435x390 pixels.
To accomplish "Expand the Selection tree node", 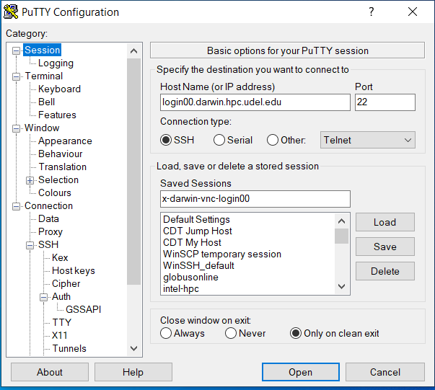I will 30,180.
